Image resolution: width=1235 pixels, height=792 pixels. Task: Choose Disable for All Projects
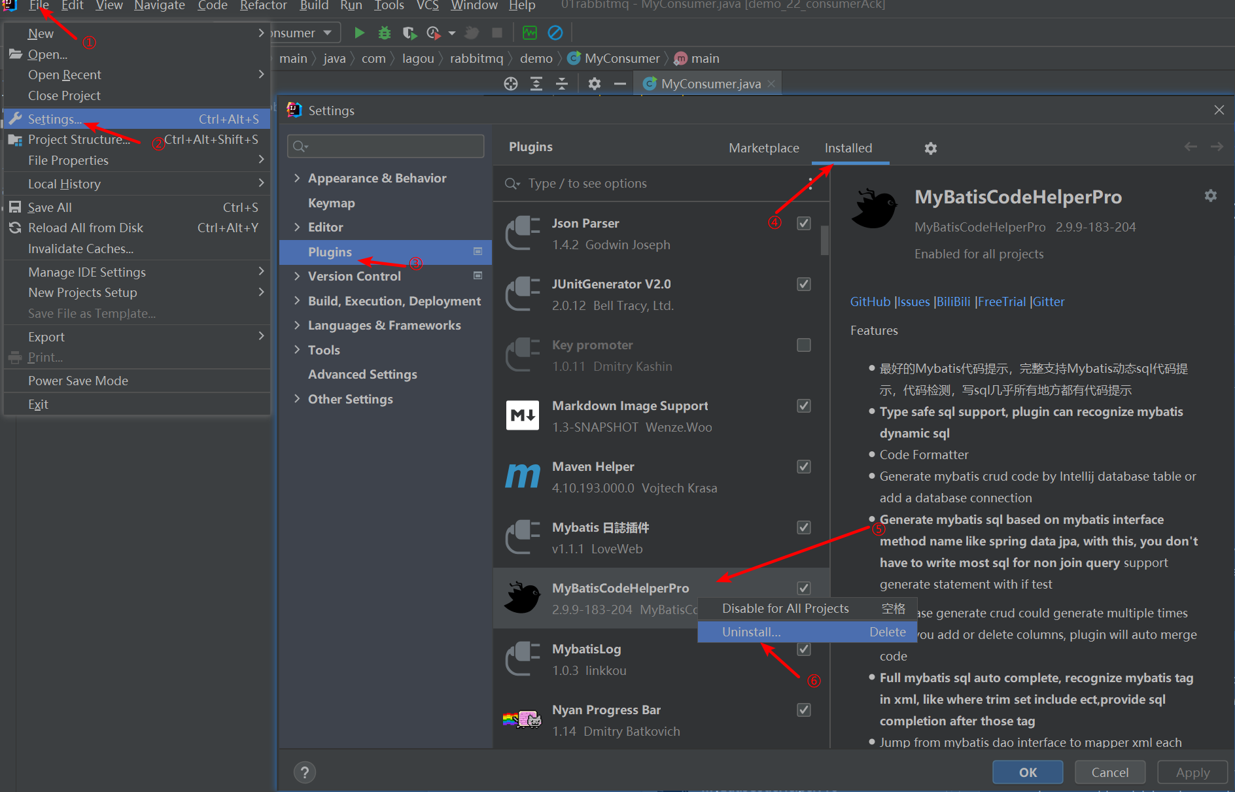[x=807, y=608]
